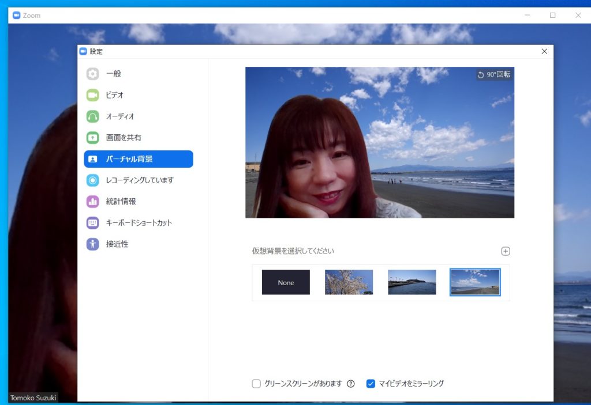Minimize the Zoom main window
The image size is (591, 405).
pos(528,15)
